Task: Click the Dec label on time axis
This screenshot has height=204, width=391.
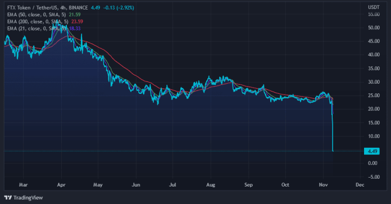Action: (360, 185)
